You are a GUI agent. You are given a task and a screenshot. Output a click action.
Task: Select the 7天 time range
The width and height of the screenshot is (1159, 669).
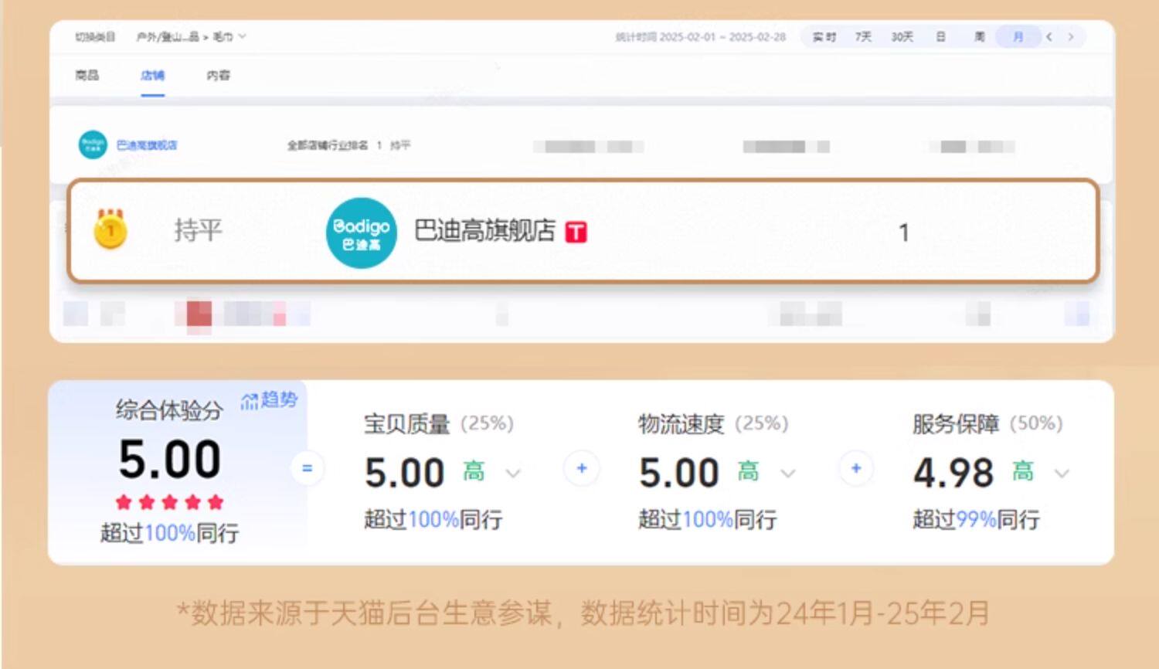coord(863,36)
